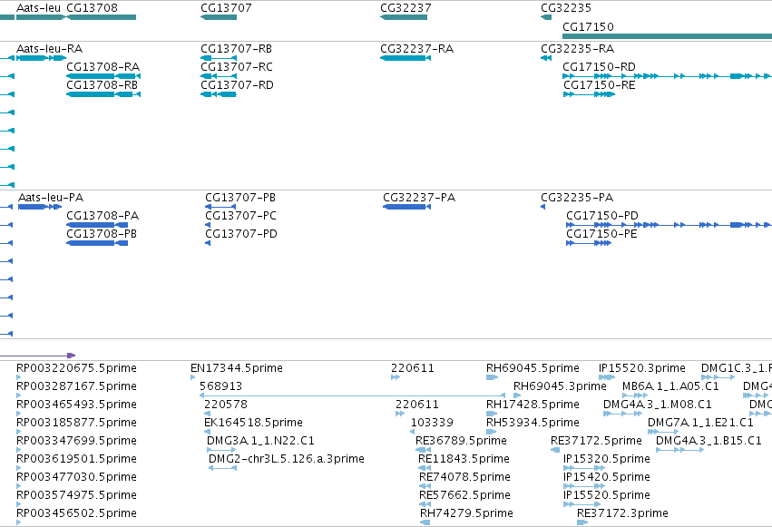Select the CG13708-RB transcript
Screen dimensions: 772x527
point(103,94)
